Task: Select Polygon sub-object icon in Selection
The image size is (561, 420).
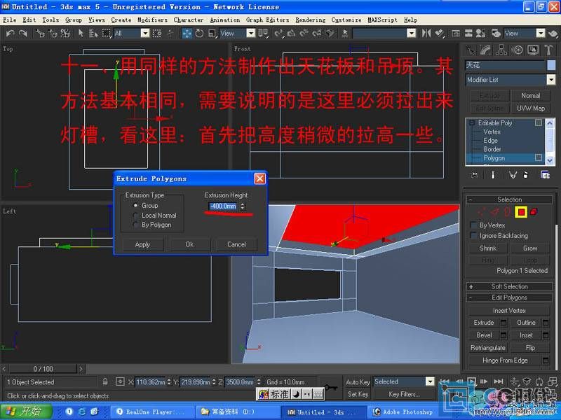Action: pyautogui.click(x=521, y=212)
